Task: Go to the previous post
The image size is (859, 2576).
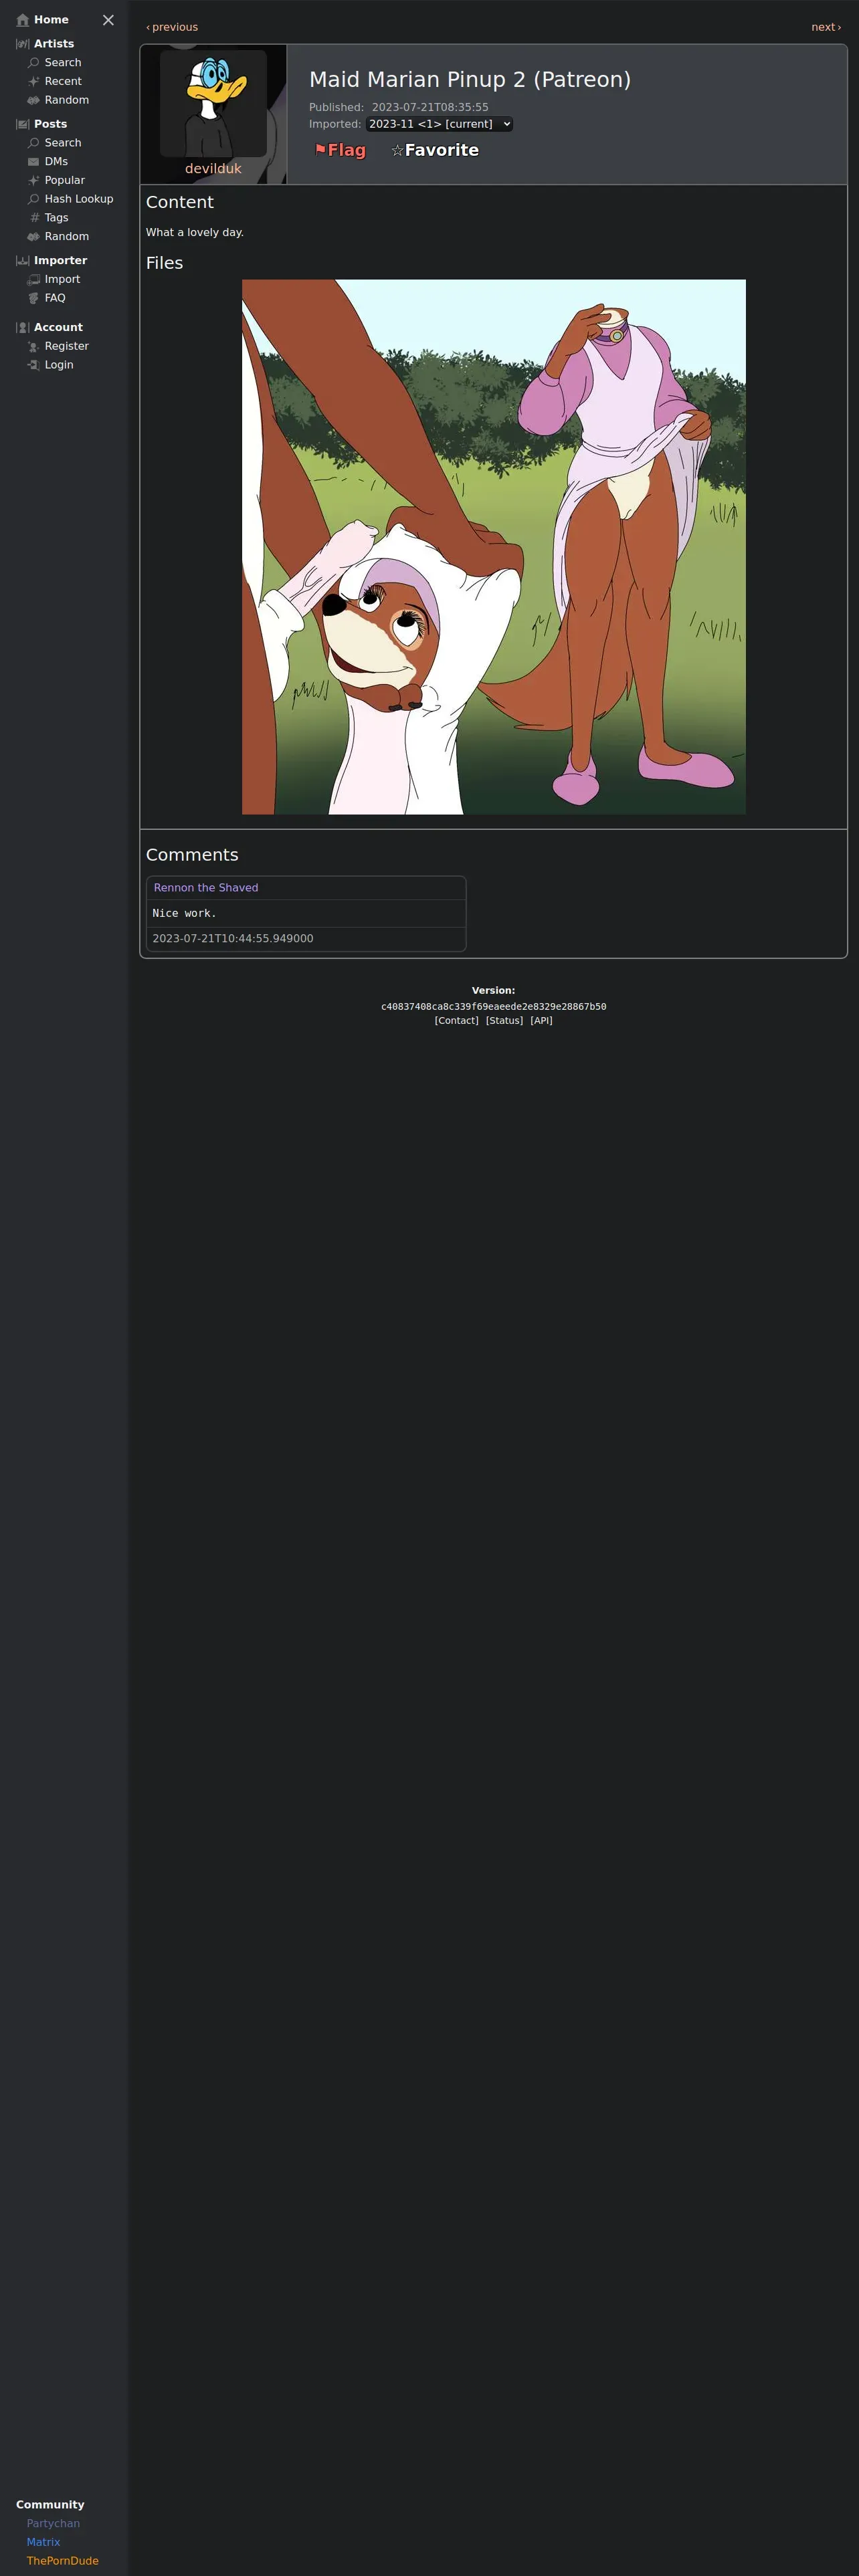Action: [172, 27]
